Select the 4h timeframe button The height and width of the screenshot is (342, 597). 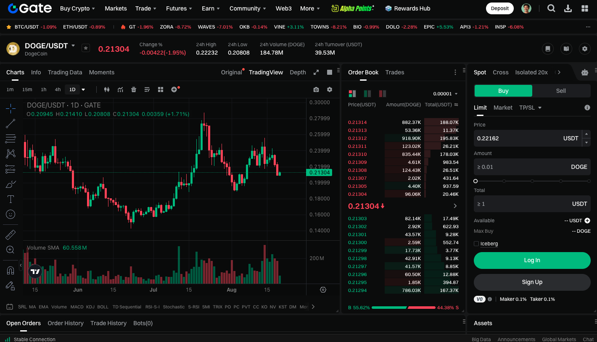click(x=58, y=89)
